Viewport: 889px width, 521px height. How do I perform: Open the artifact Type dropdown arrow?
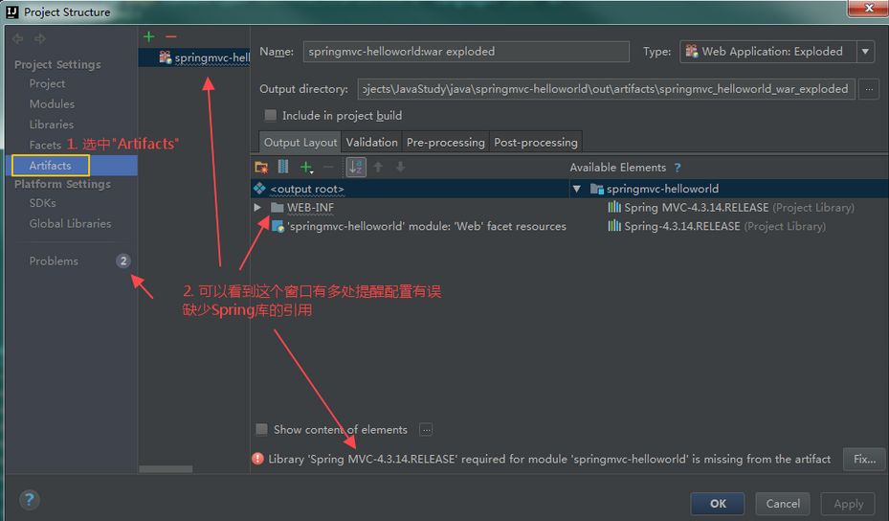(865, 51)
